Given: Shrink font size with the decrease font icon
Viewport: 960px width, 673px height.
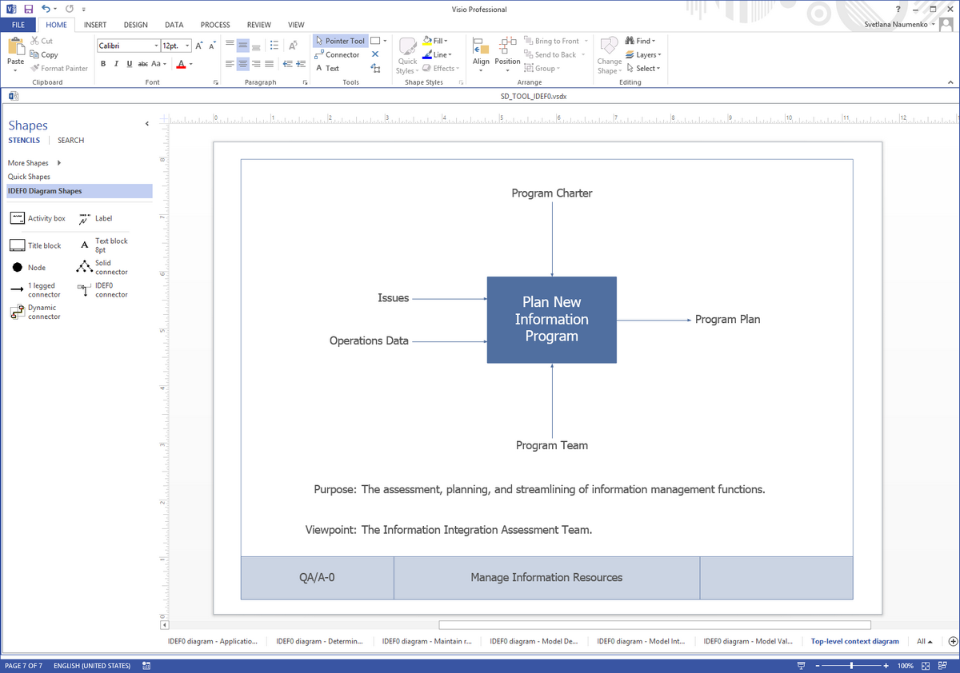Looking at the screenshot, I should tap(212, 46).
